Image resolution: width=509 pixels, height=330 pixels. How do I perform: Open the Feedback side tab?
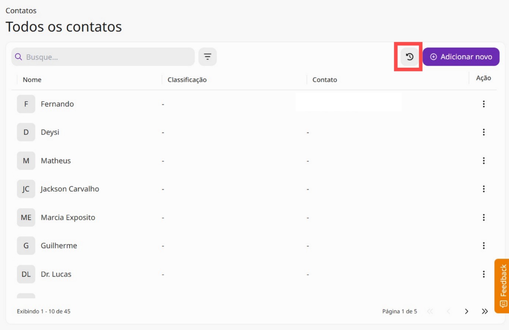point(502,286)
